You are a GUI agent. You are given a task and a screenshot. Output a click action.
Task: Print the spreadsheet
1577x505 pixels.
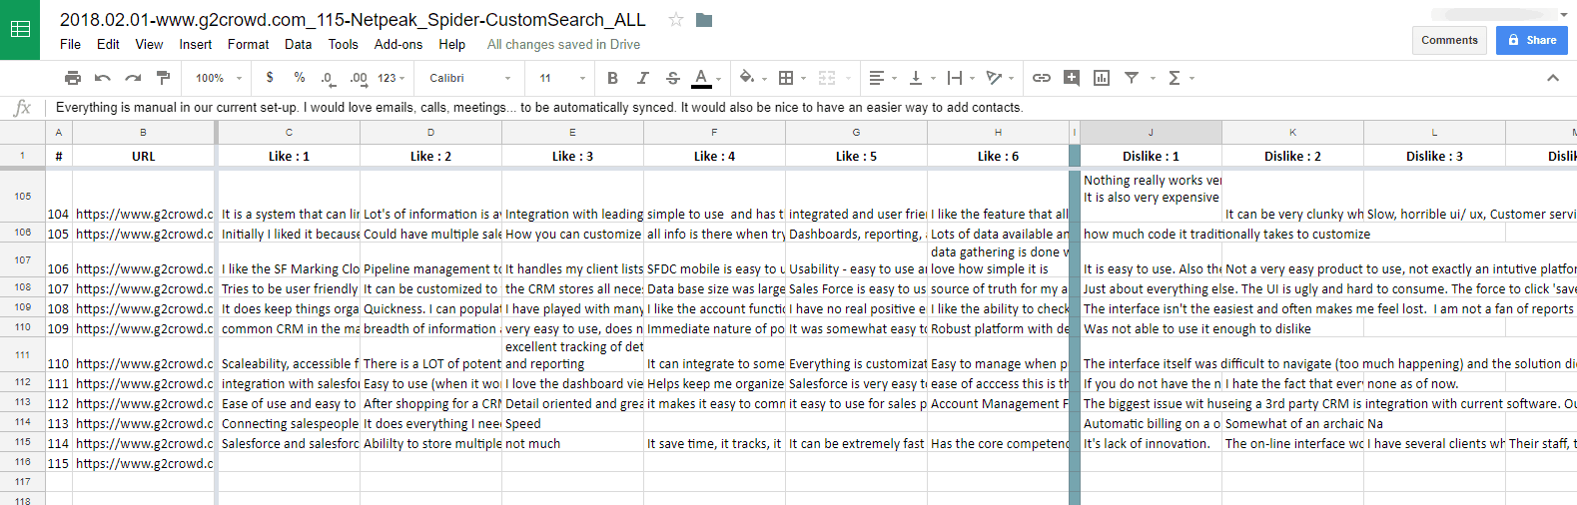73,78
